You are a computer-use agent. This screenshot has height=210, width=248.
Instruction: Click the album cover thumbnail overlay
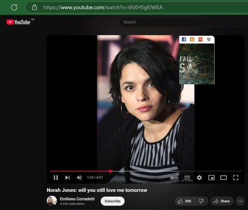point(197,64)
